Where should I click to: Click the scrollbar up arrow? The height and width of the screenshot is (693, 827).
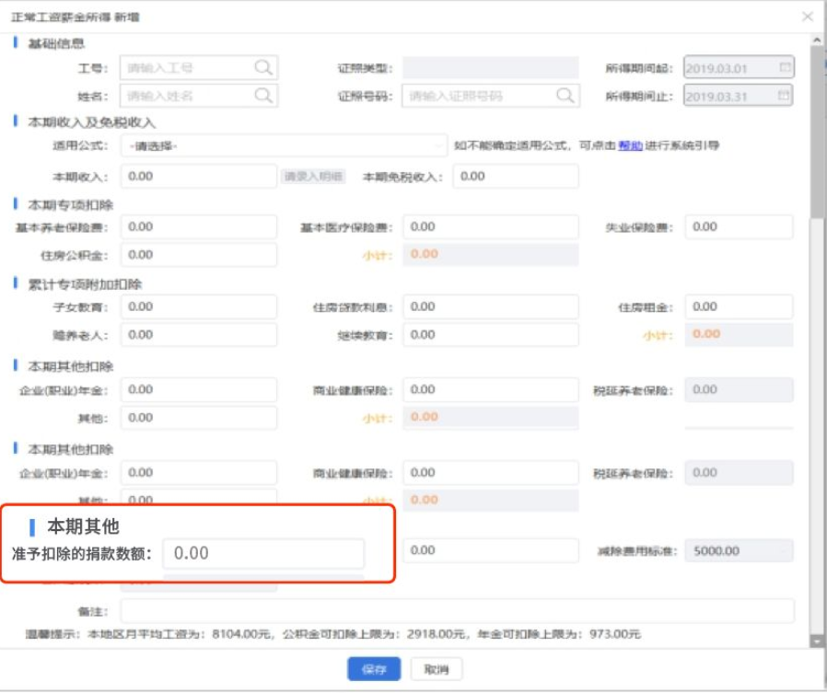(x=817, y=40)
